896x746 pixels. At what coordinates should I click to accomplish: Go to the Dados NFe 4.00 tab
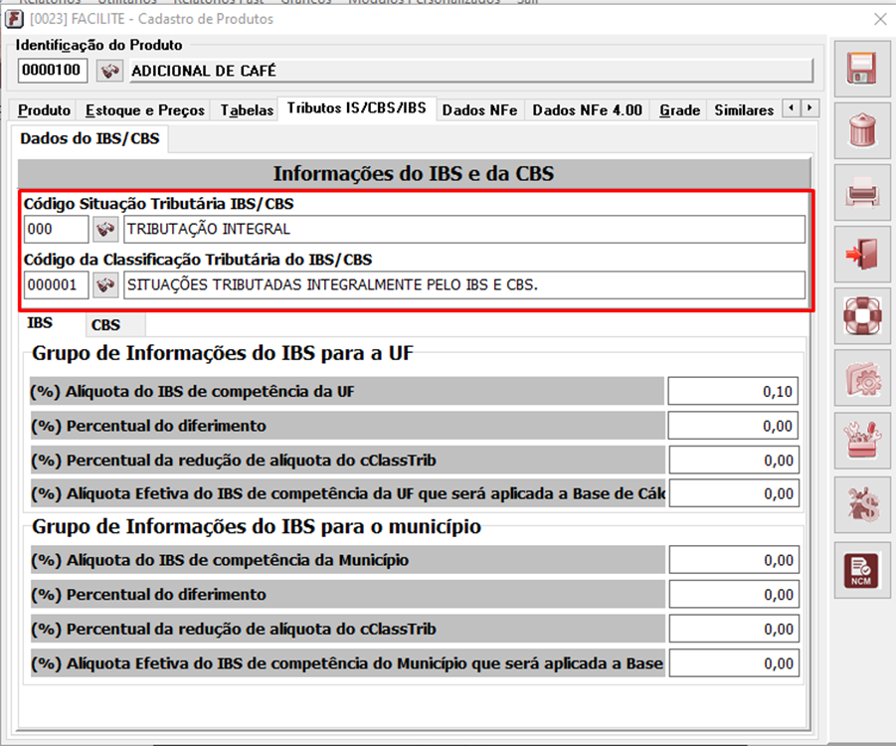pyautogui.click(x=587, y=110)
